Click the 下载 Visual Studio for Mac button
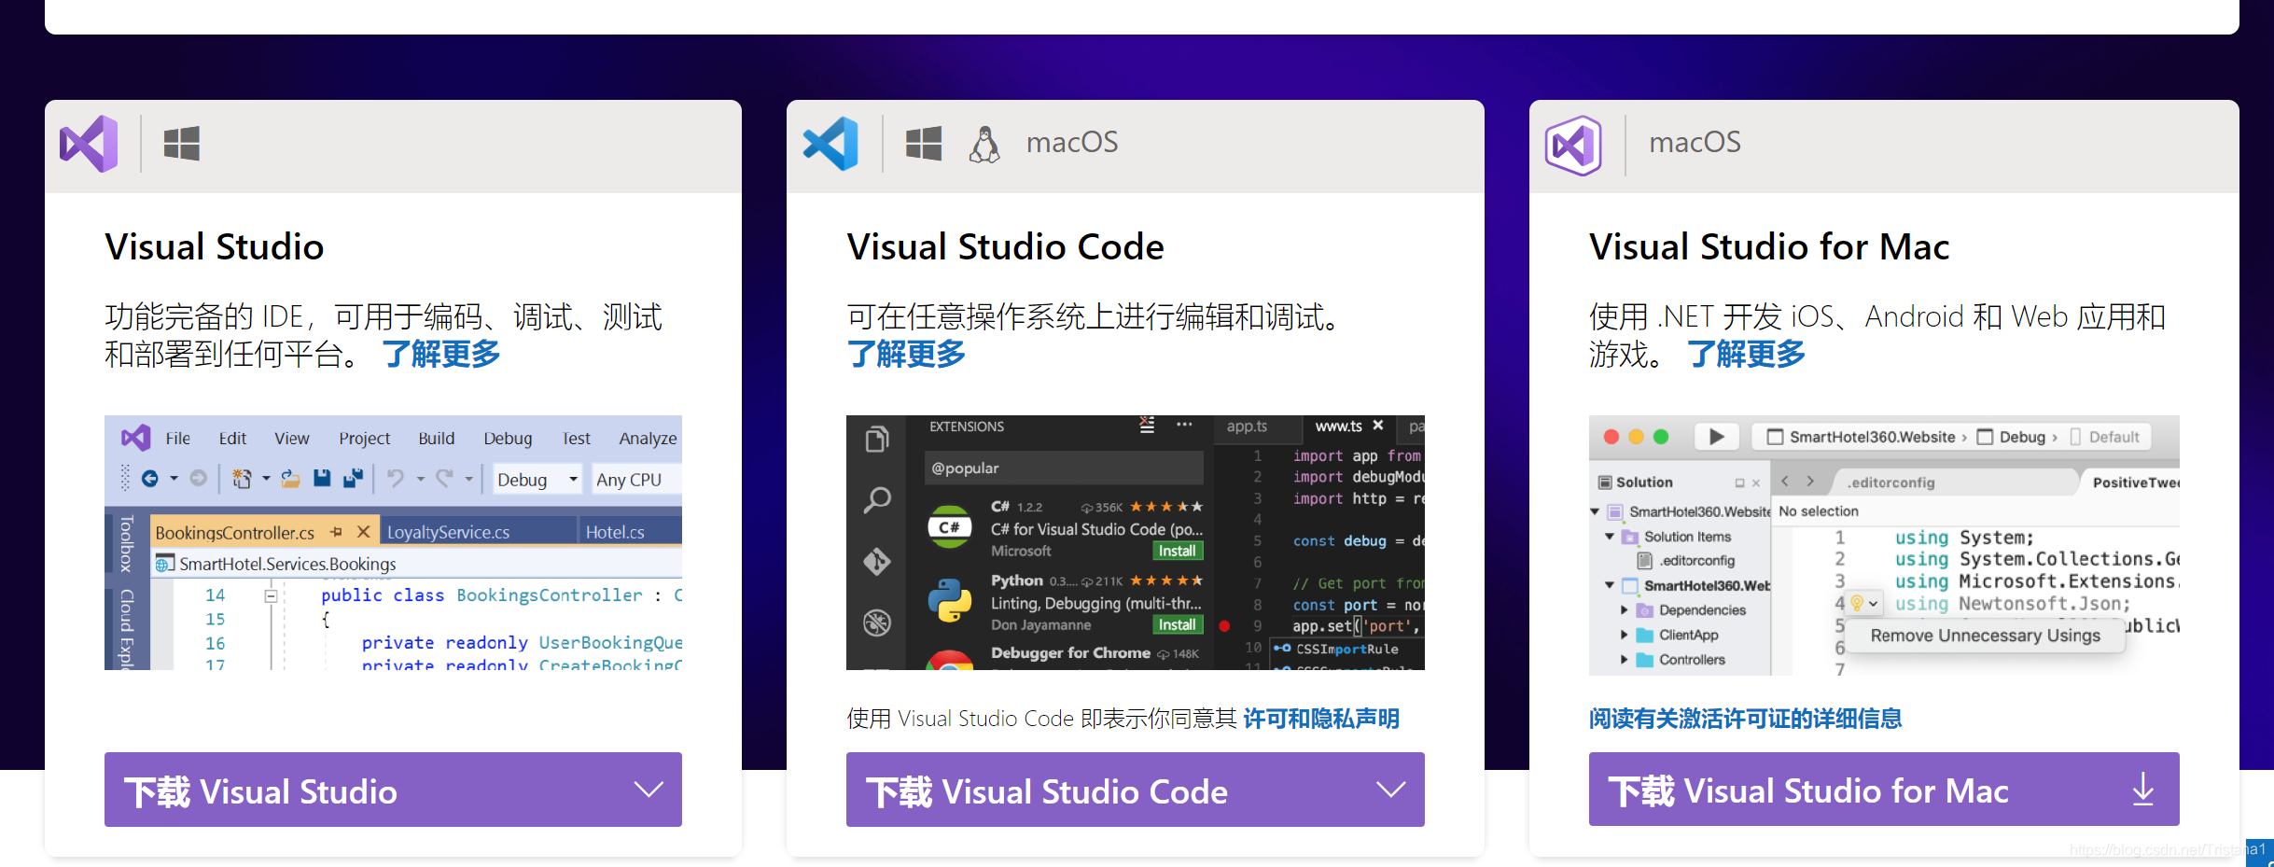This screenshot has height=867, width=2274. pyautogui.click(x=1884, y=790)
